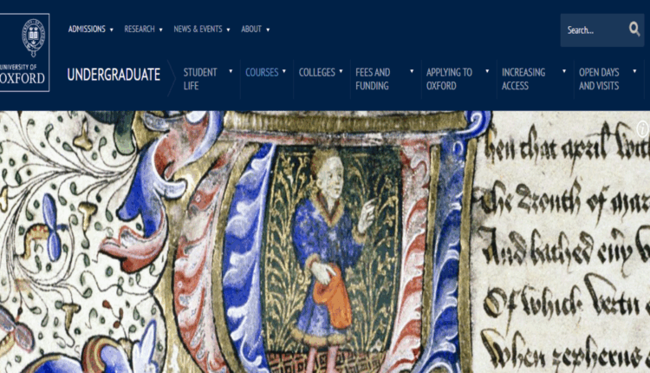Expand the arrow beside Courses

tap(284, 71)
